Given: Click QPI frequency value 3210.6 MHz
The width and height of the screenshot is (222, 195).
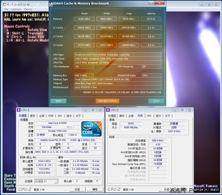Looking at the screenshot, I should 44,173.
